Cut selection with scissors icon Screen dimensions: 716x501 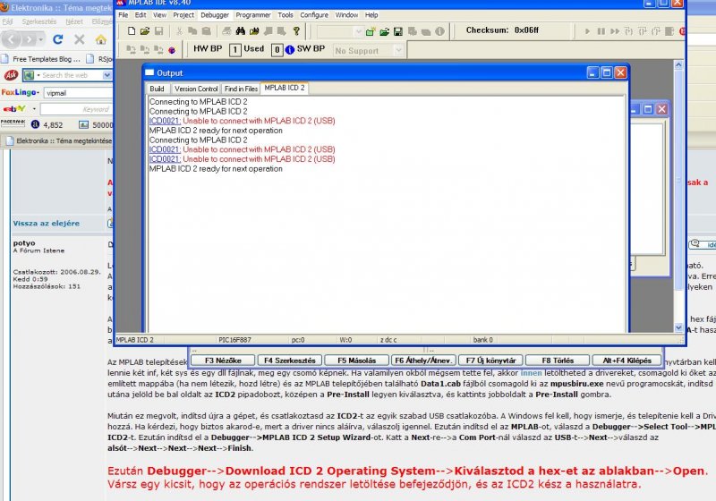coord(180,31)
